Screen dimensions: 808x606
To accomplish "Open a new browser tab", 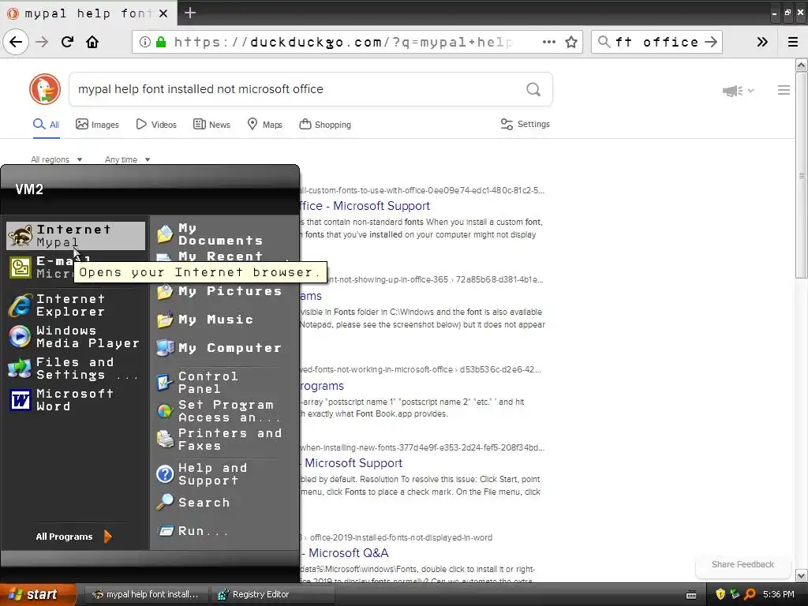I will pyautogui.click(x=189, y=13).
